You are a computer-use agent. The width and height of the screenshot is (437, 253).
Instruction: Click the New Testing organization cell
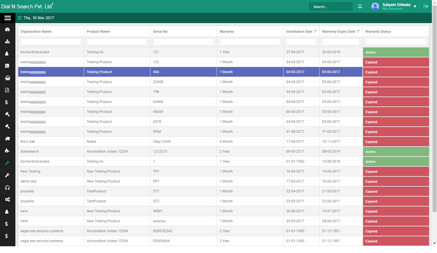click(51, 171)
